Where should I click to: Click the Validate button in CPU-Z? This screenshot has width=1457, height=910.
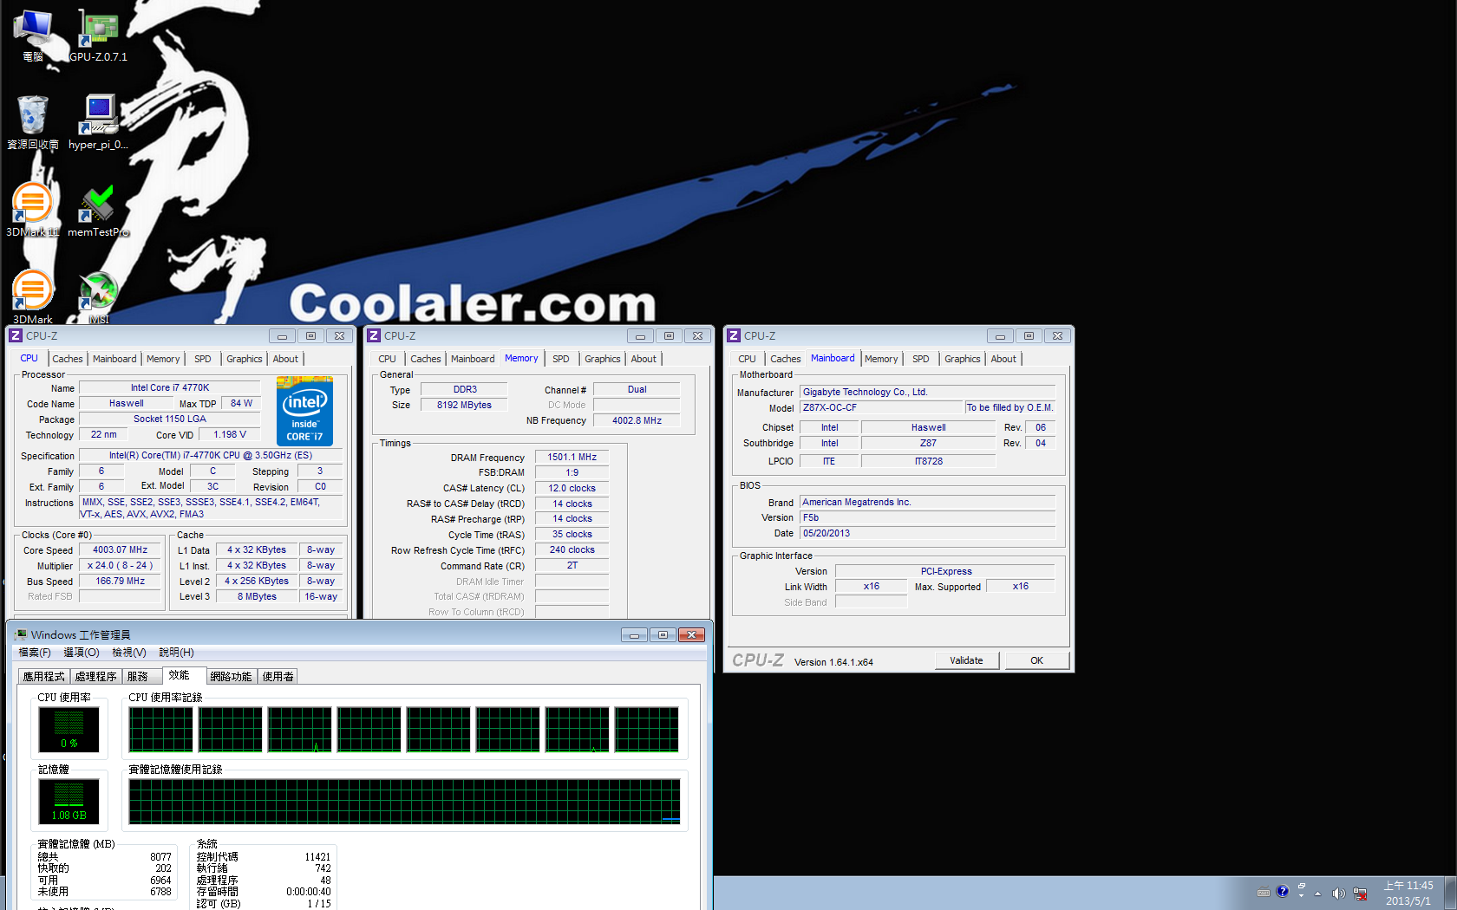(966, 660)
